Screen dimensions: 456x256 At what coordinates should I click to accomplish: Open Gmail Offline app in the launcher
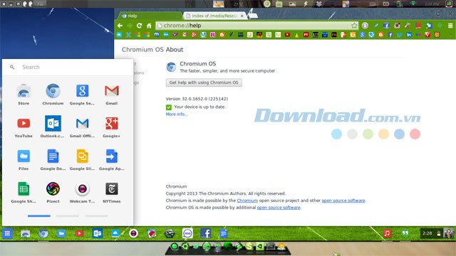[x=82, y=127]
